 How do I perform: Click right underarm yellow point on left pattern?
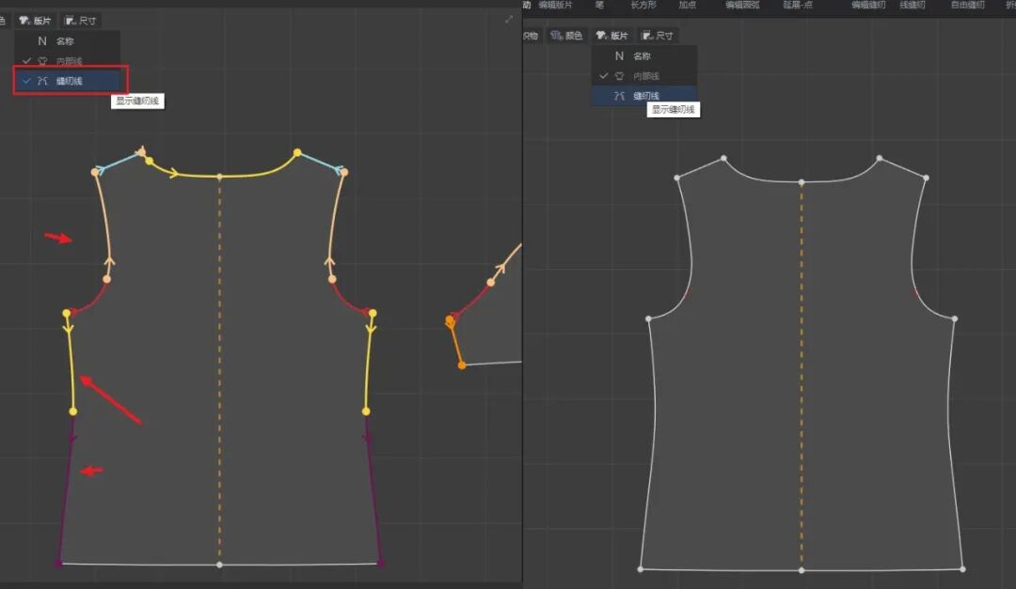click(373, 313)
